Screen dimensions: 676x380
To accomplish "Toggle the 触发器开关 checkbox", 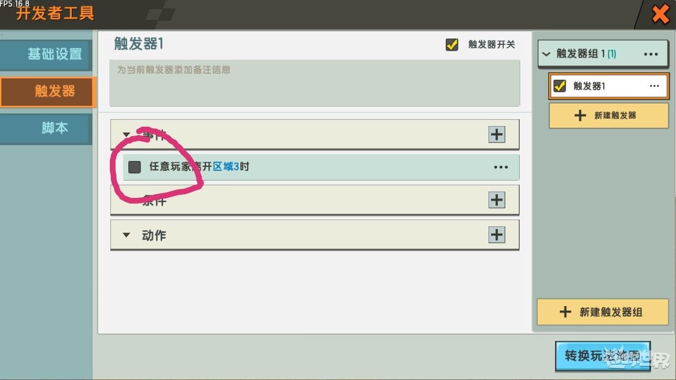I will click(x=452, y=45).
